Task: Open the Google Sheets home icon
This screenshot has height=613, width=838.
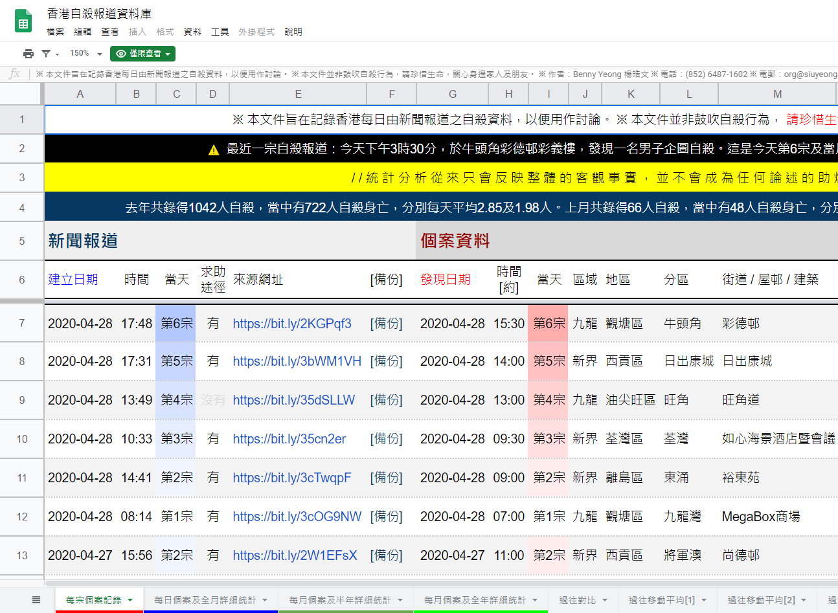Action: click(x=23, y=21)
